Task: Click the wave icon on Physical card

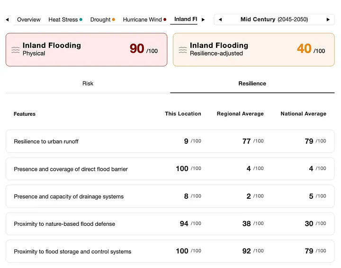Action: point(16,50)
